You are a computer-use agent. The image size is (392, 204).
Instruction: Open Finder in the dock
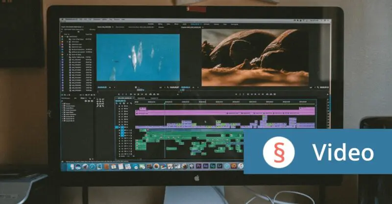[x=72, y=166]
